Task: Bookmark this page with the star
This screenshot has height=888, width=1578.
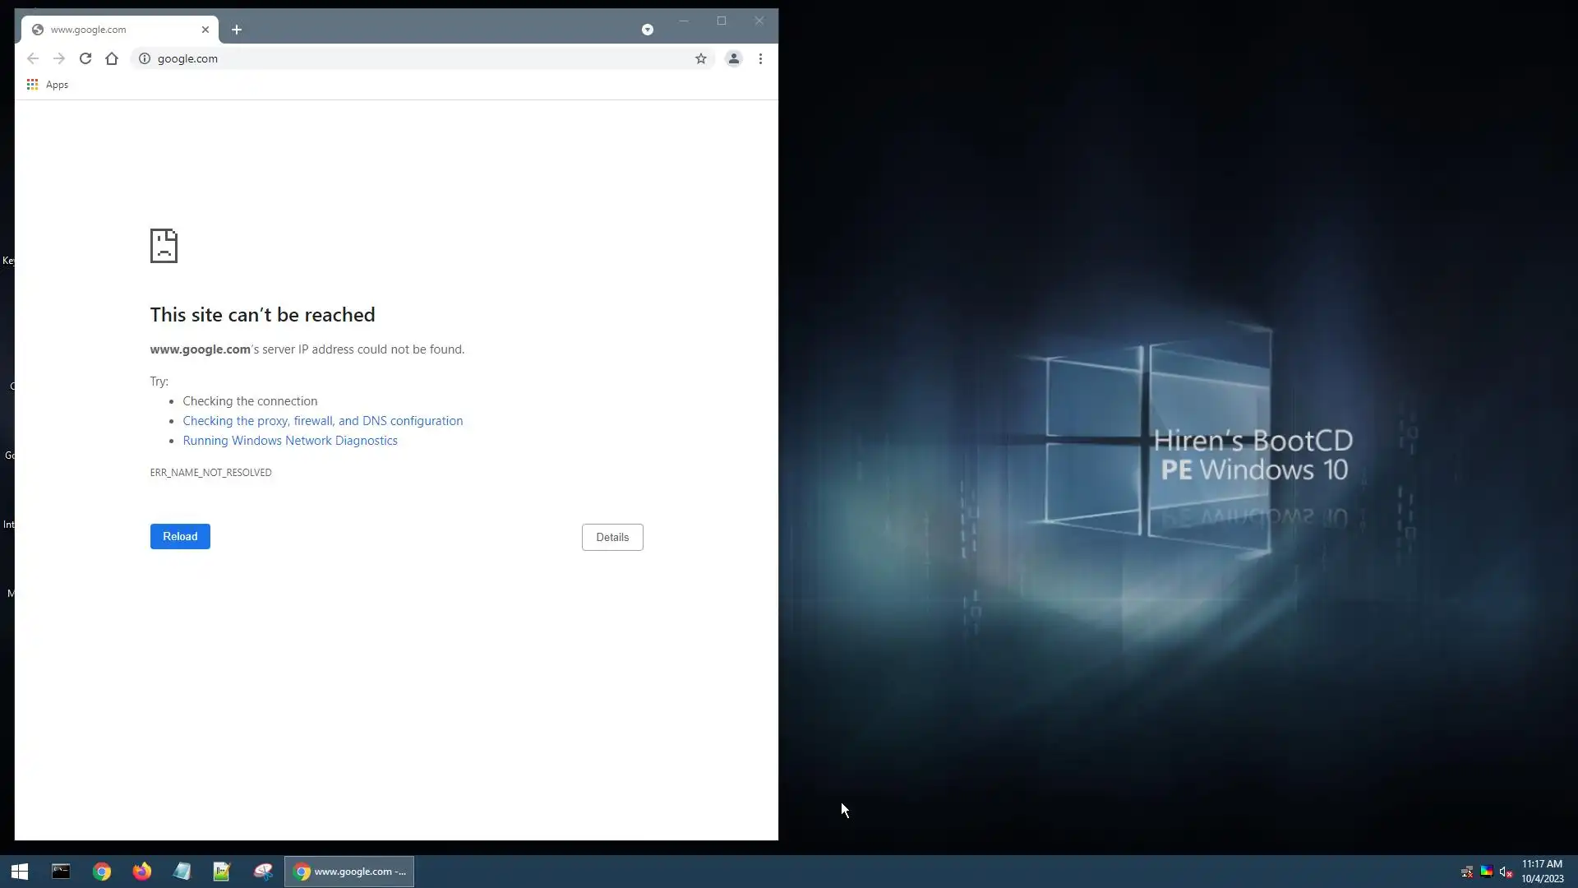Action: (701, 58)
